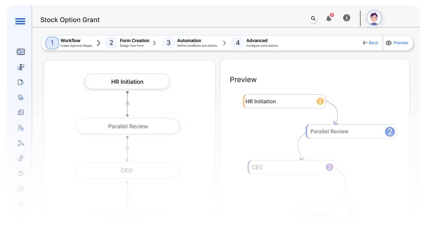
Task: Switch to the Form Creation step
Action: coord(129,43)
